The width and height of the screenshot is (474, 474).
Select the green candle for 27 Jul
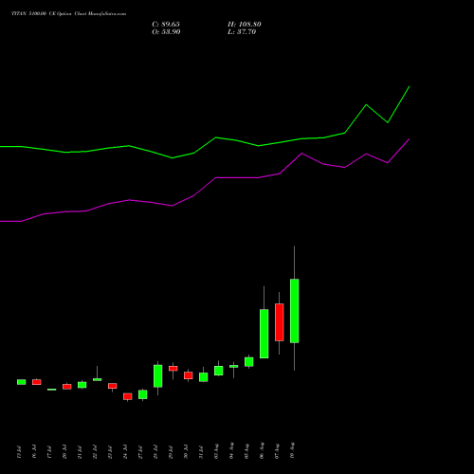pyautogui.click(x=143, y=394)
